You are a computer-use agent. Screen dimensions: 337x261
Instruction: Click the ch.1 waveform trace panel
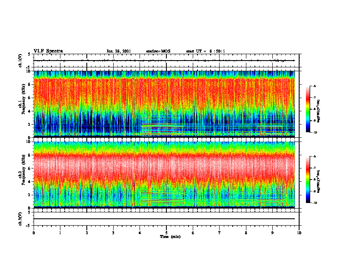pos(166,61)
